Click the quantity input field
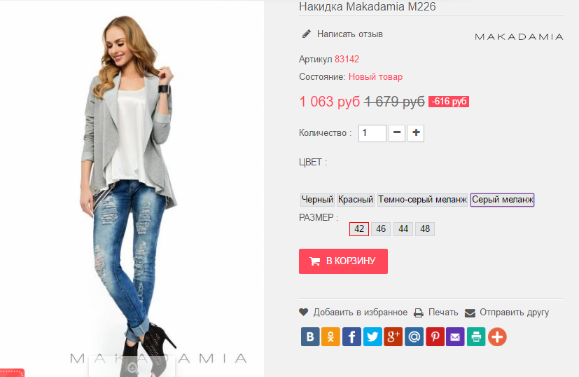Viewport: 579px width, 377px height. point(372,133)
